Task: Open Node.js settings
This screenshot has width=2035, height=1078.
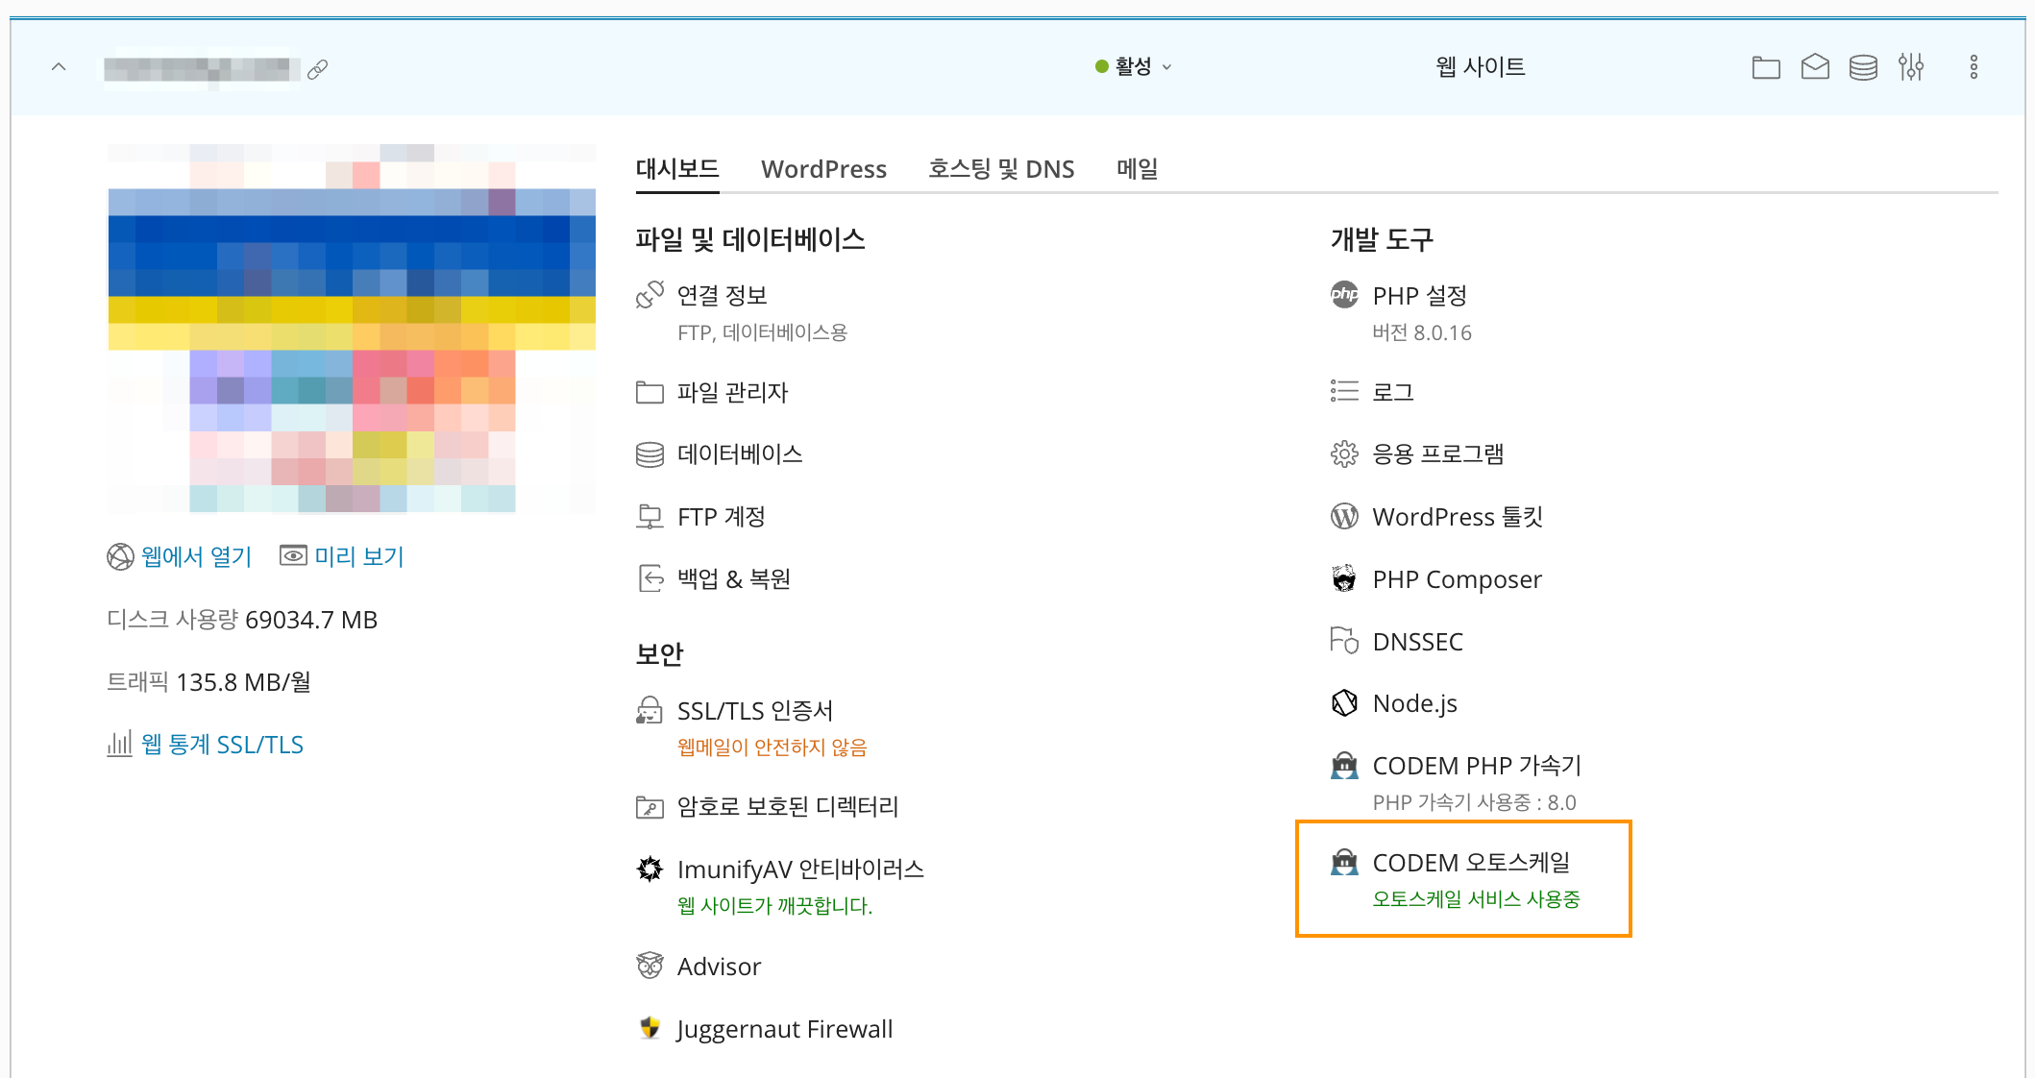Action: point(1414,703)
